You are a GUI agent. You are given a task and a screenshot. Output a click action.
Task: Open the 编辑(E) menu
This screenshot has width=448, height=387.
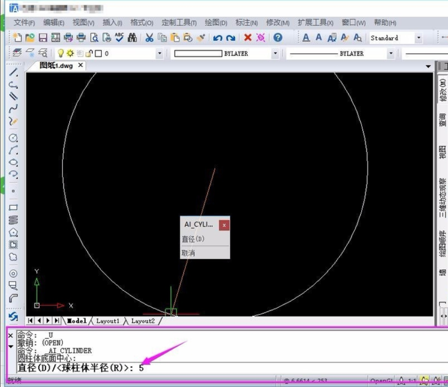point(54,22)
